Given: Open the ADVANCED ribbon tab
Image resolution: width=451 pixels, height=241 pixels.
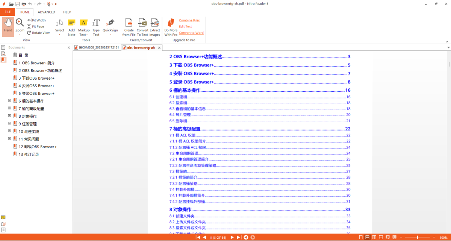Looking at the screenshot, I should pos(46,12).
